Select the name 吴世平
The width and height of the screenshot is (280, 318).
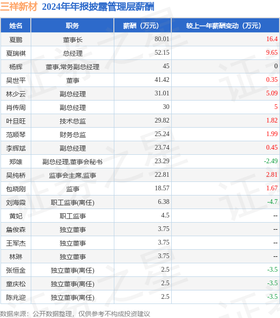(16, 80)
